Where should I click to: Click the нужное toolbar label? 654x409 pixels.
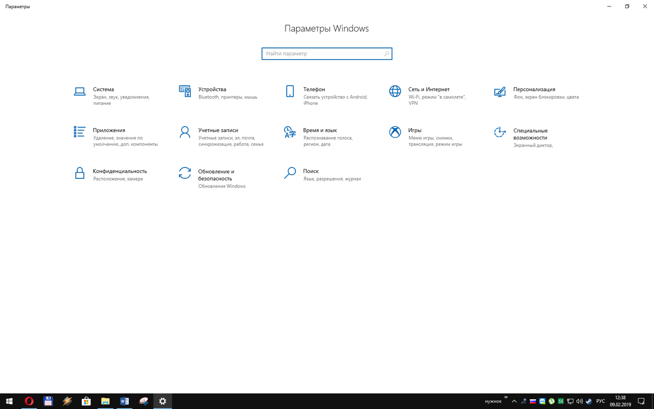pyautogui.click(x=493, y=401)
